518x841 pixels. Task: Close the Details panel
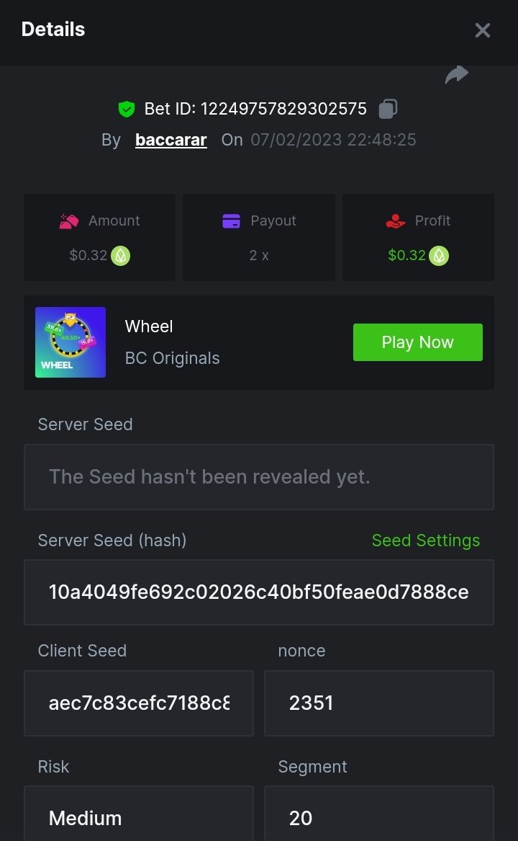(482, 30)
